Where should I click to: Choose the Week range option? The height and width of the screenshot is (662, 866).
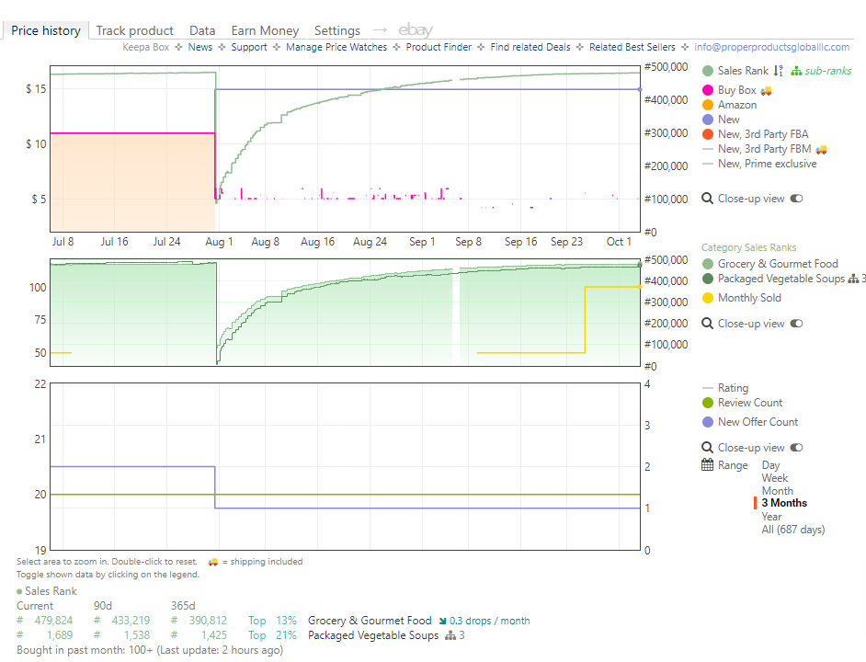[775, 478]
